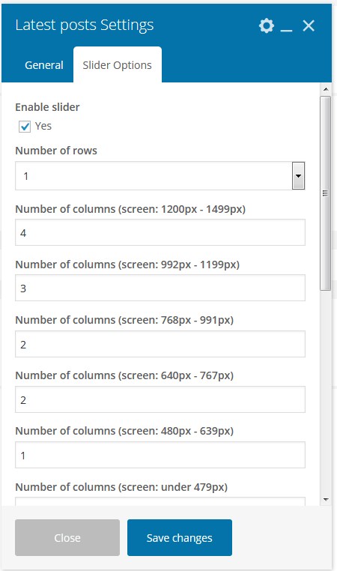Switch to the General tab
Viewport: 337px width, 571px height.
pos(44,65)
